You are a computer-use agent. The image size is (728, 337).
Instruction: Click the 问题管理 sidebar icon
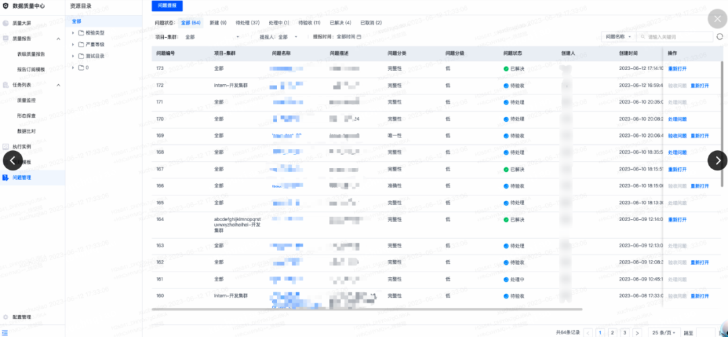point(5,178)
